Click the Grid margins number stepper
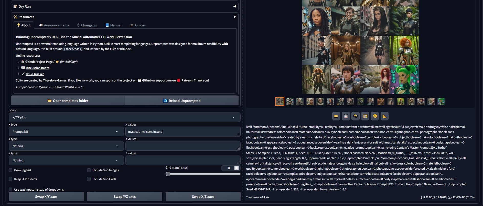Viewport: 483px width, 206px height. [x=237, y=168]
